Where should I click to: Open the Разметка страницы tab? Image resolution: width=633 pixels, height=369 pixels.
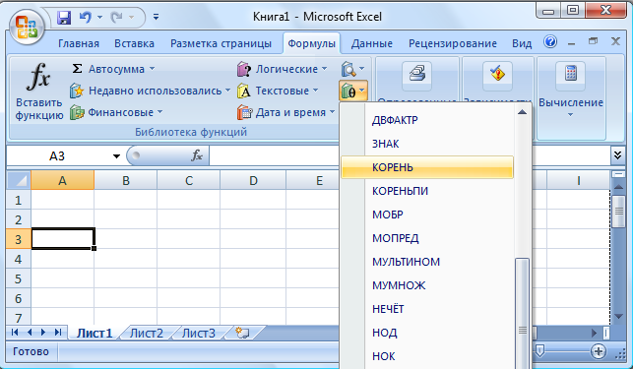pos(221,43)
